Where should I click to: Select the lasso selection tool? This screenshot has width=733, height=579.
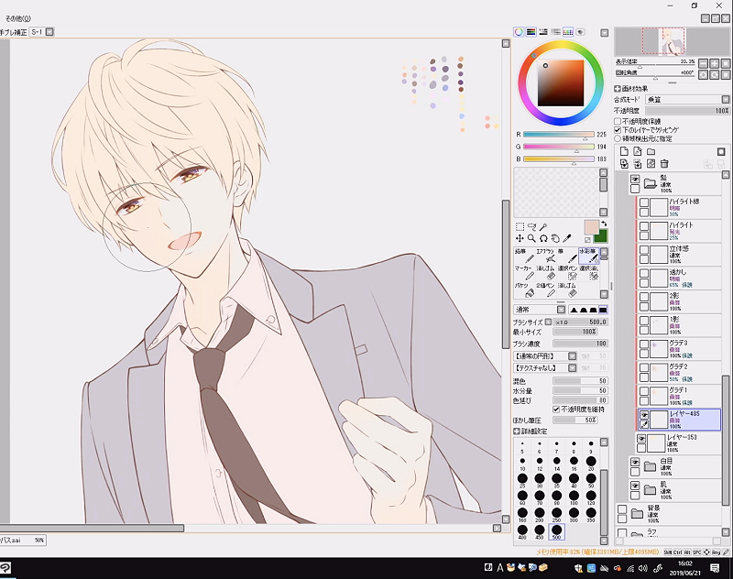531,226
